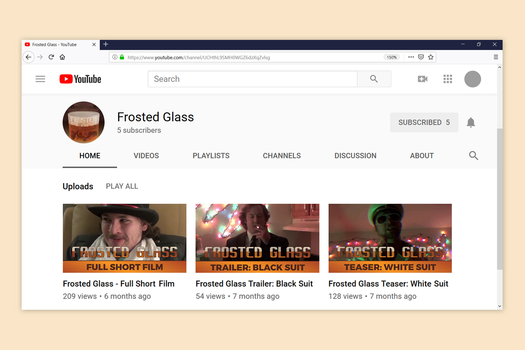Switch to the Videos tab

[146, 156]
